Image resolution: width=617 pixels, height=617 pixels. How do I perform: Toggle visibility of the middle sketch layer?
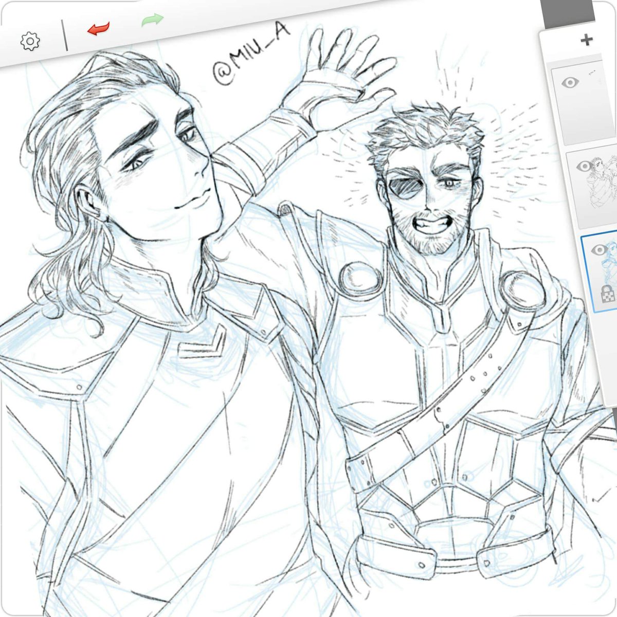click(x=585, y=166)
